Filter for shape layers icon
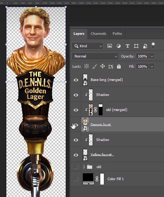The height and width of the screenshot is (197, 164). click(x=136, y=46)
